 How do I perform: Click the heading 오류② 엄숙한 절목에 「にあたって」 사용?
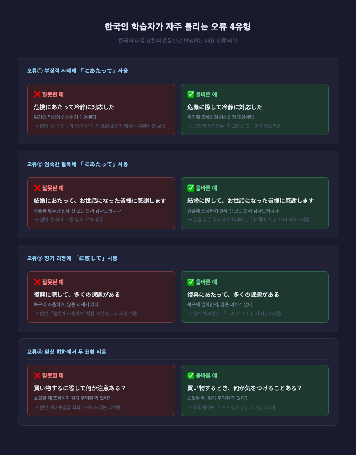[77, 164]
